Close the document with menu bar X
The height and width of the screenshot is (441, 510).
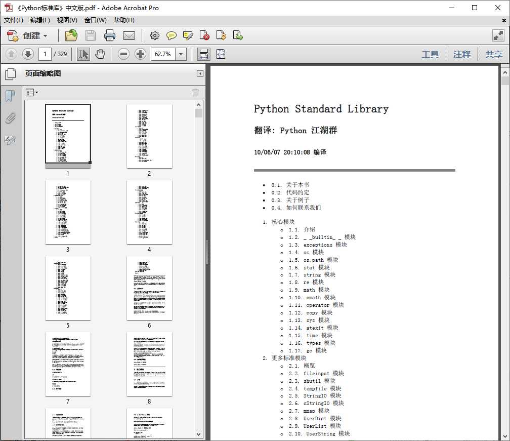point(504,20)
